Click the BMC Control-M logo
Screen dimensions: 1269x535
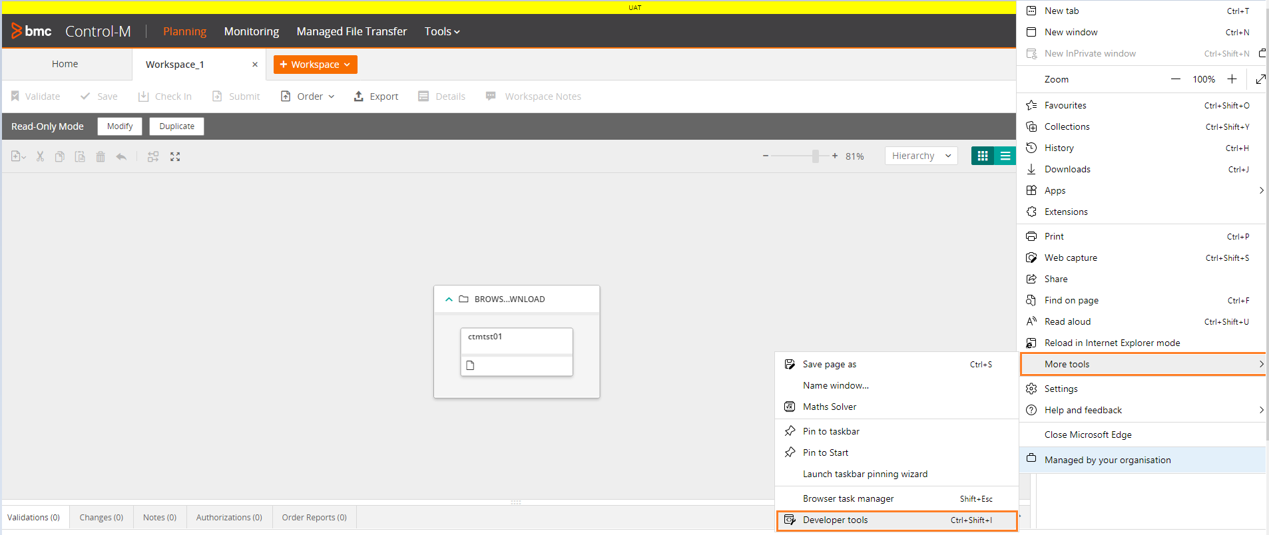coord(71,31)
